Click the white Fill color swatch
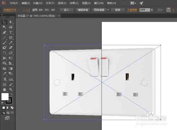Viewport: 177px width, 130px height. [x=5, y=97]
